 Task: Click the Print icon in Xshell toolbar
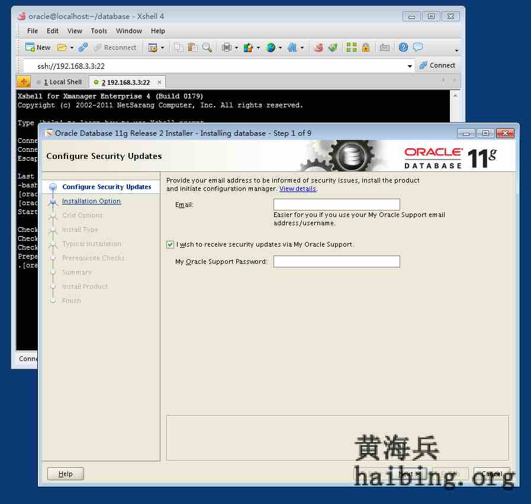(227, 47)
